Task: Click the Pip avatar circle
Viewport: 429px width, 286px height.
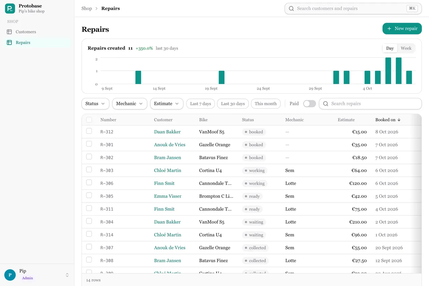Action: tap(10, 275)
